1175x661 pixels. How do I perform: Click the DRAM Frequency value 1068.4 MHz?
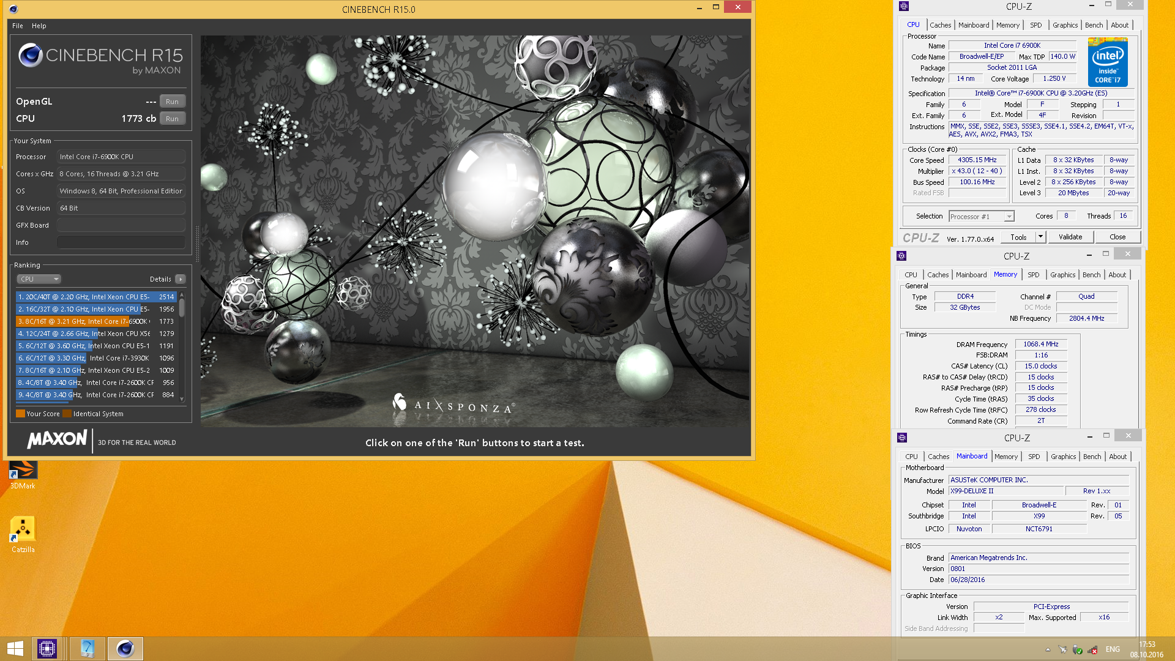[1040, 345]
